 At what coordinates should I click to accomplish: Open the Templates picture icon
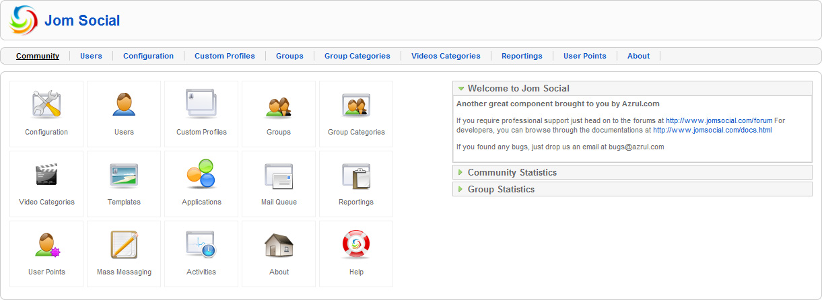point(124,175)
